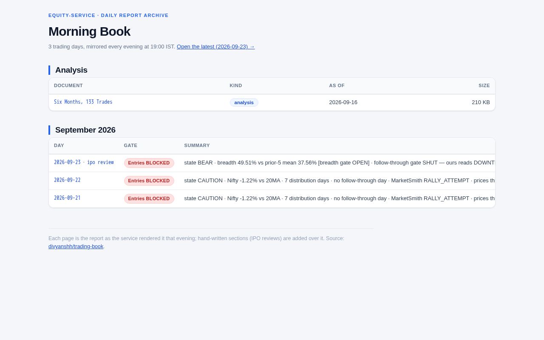This screenshot has width=544, height=340.
Task: Click the state BEAR summary text
Action: [339, 163]
